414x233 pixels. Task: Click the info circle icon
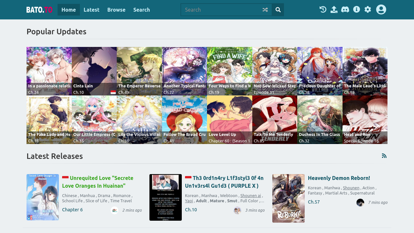356,9
